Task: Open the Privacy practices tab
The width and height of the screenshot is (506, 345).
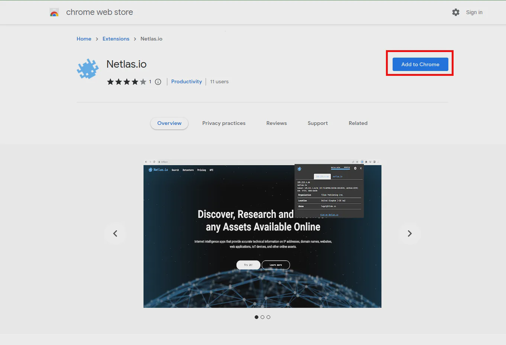Action: point(224,123)
